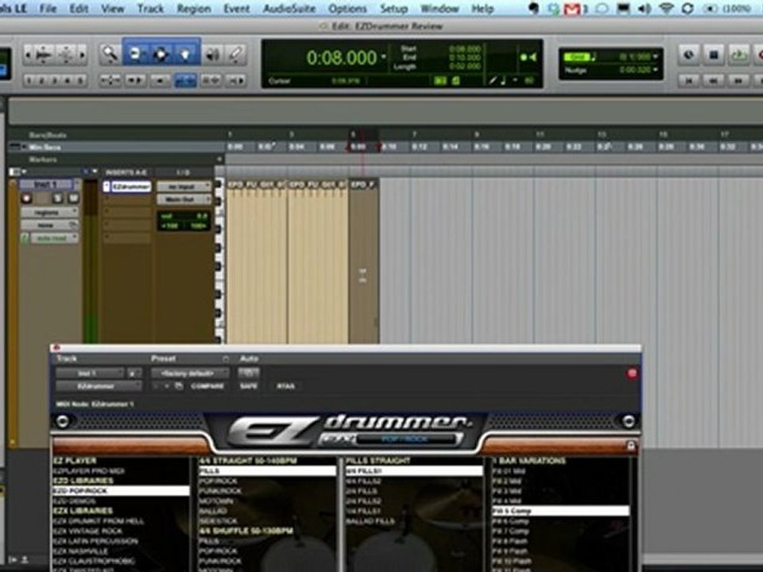Viewport: 763px width, 572px height.
Task: Click the Online transport button
Action: 688,55
